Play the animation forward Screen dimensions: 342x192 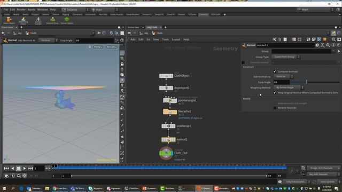pos(25,169)
